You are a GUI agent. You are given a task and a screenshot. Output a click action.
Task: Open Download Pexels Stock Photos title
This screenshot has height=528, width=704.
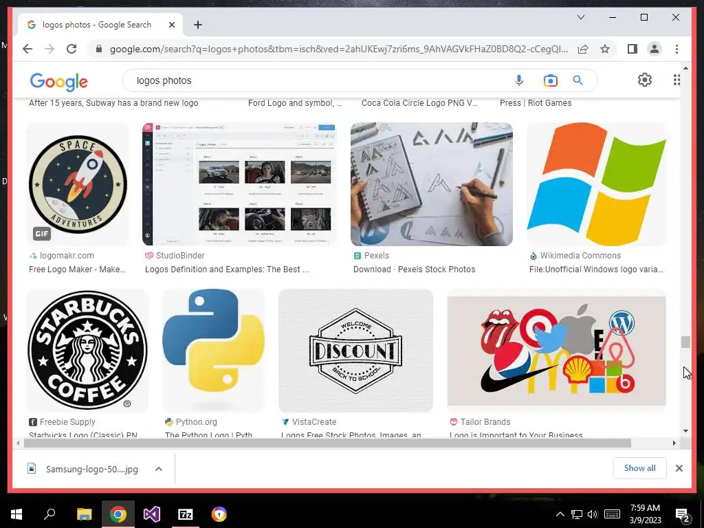[x=415, y=269]
